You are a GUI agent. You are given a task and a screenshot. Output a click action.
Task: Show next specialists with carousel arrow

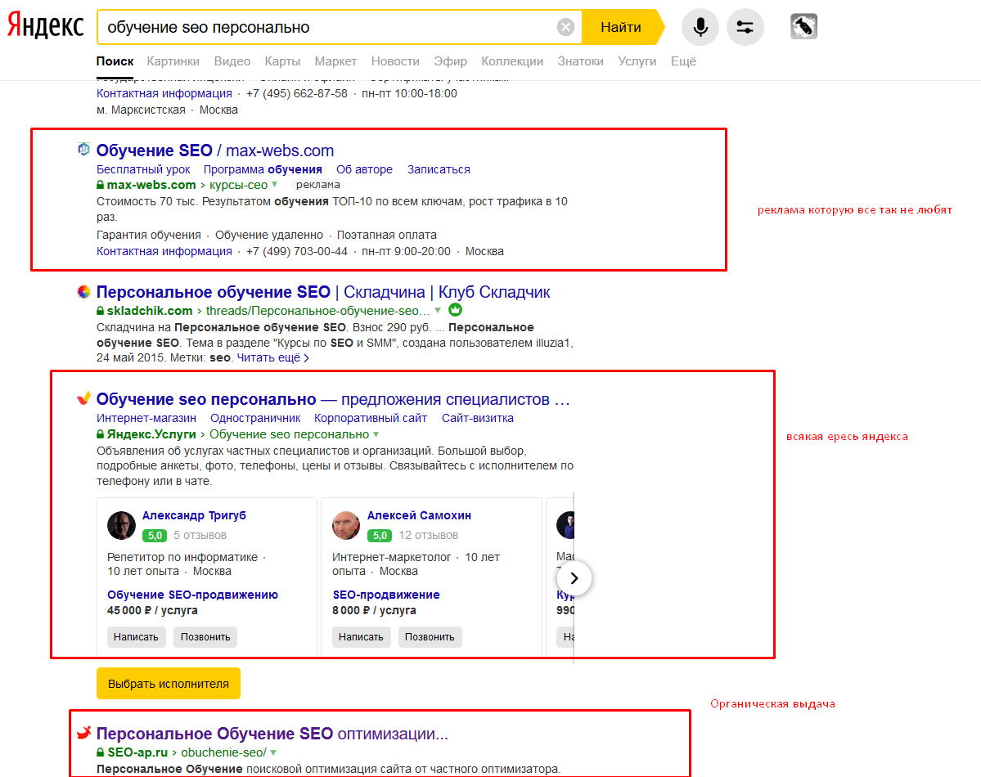(x=574, y=578)
